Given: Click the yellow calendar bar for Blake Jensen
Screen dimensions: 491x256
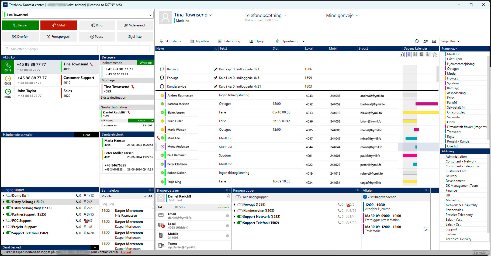Looking at the screenshot, I should point(420,112).
